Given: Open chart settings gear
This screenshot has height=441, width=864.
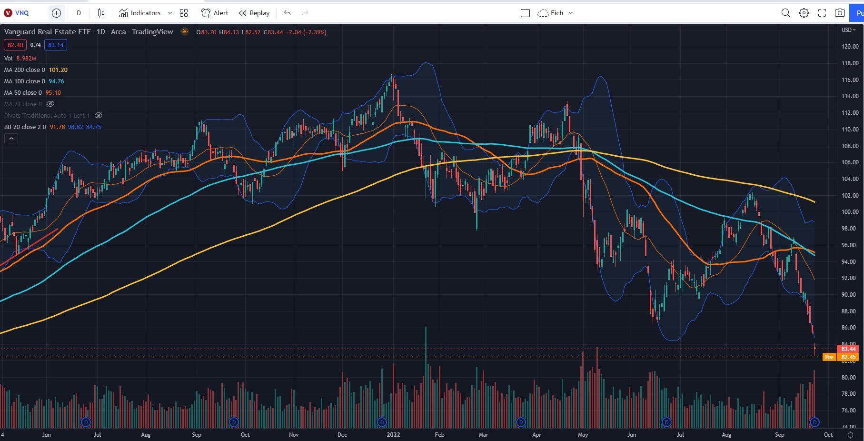Looking at the screenshot, I should pyautogui.click(x=804, y=13).
